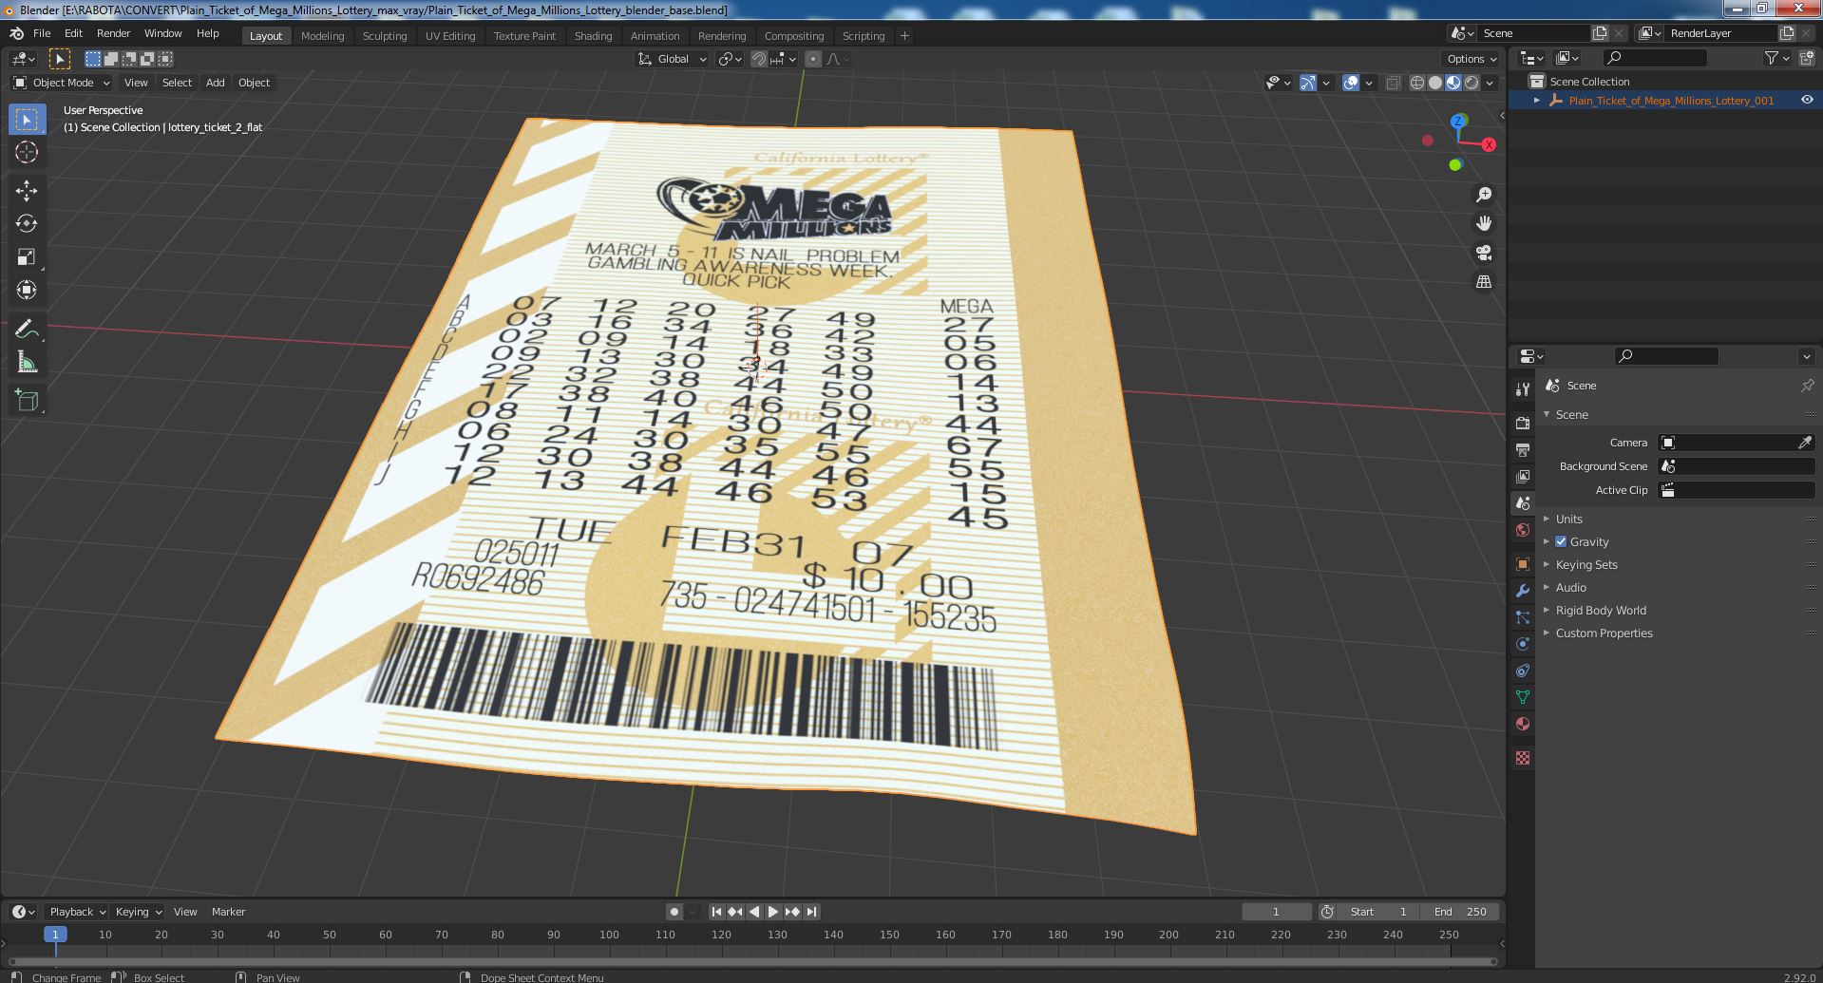Viewport: 1823px width, 983px height.
Task: Expand the Custom Properties panel
Action: click(x=1604, y=633)
